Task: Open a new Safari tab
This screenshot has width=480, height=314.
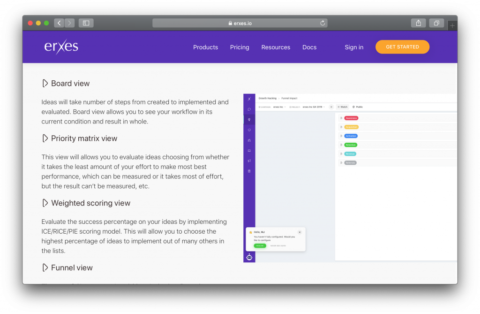Action: coord(452,26)
